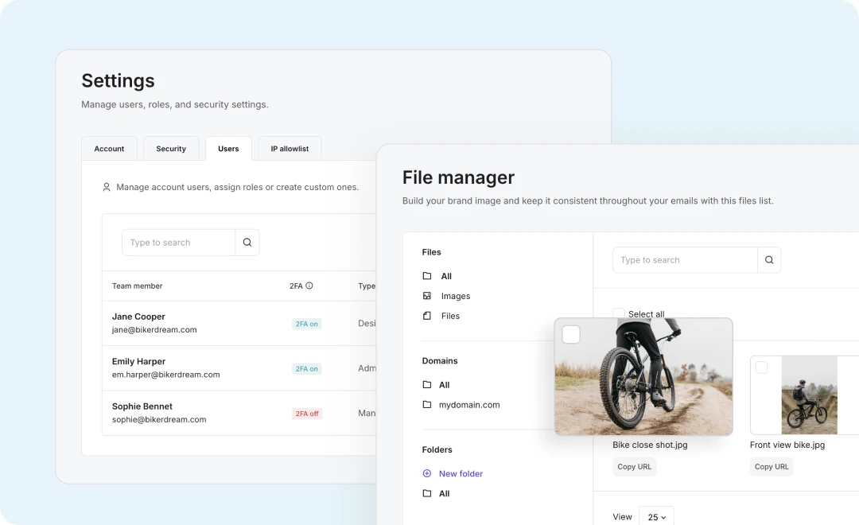Click the Front view bike.jpg file name
The image size is (859, 525).
(x=787, y=445)
